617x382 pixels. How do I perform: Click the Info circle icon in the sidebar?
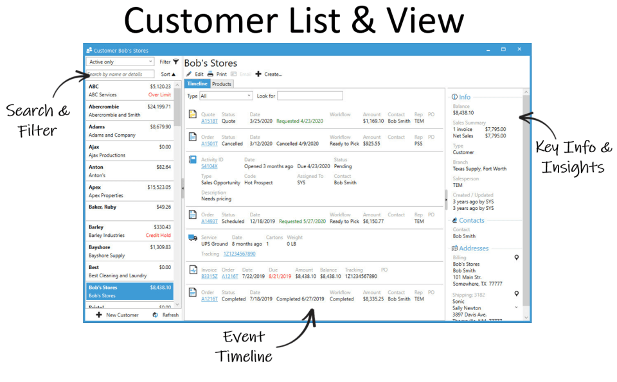pos(454,97)
